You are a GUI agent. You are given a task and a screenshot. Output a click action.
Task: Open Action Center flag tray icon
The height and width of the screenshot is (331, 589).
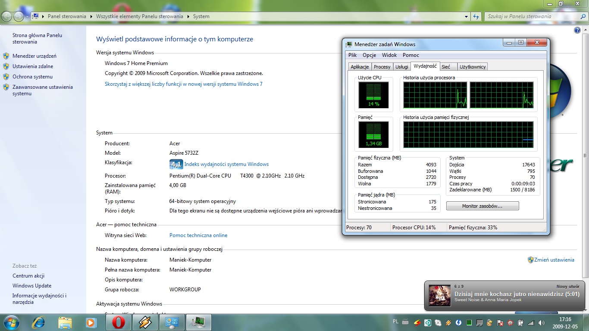[x=500, y=322]
